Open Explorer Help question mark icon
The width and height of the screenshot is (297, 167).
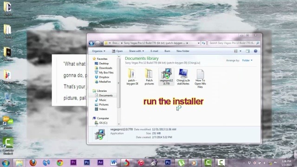click(256, 51)
